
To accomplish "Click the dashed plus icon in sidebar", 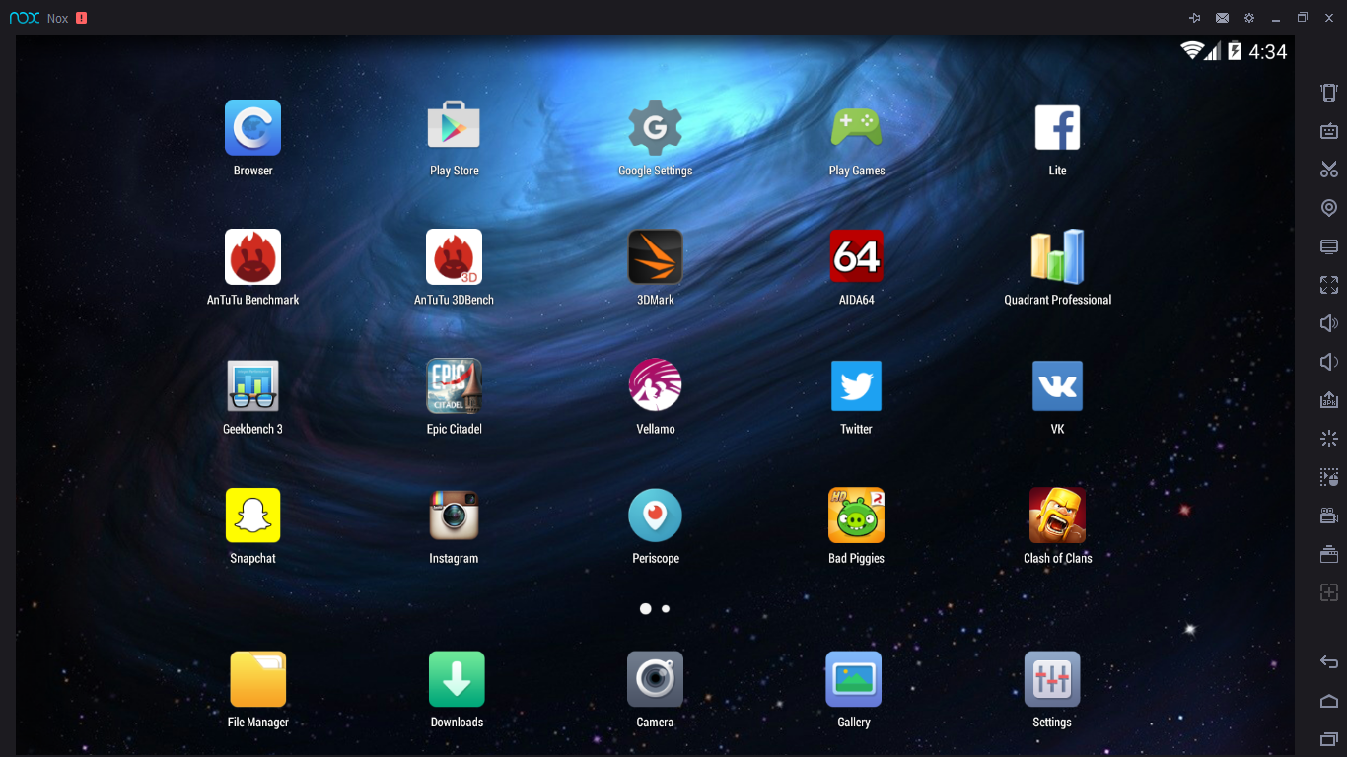I will [1329, 592].
